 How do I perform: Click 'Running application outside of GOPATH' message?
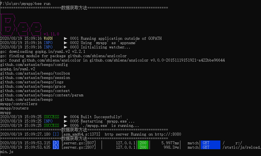tap(121, 38)
